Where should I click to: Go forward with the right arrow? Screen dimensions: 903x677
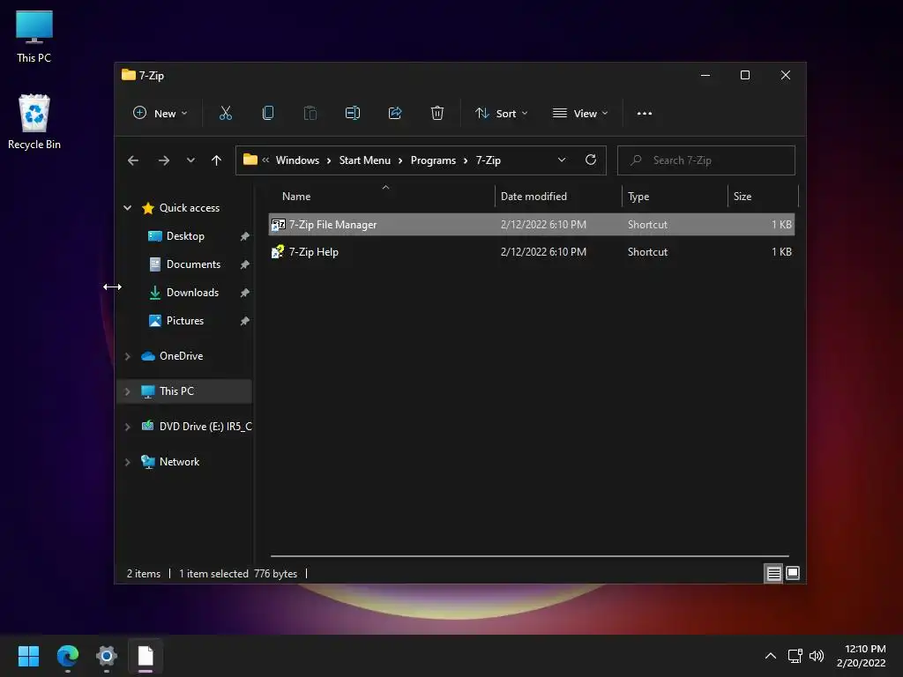[163, 160]
